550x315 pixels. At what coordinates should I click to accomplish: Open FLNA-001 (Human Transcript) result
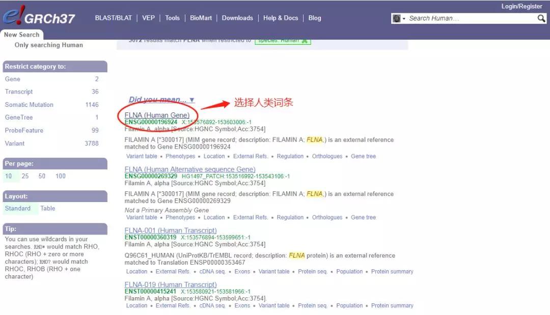[171, 231]
